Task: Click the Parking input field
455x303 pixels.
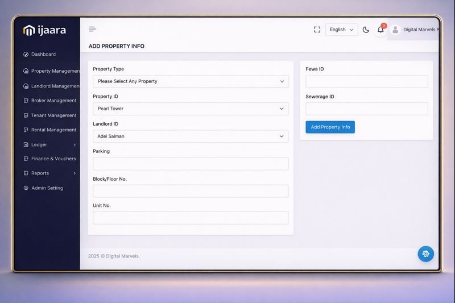Action: (191, 164)
